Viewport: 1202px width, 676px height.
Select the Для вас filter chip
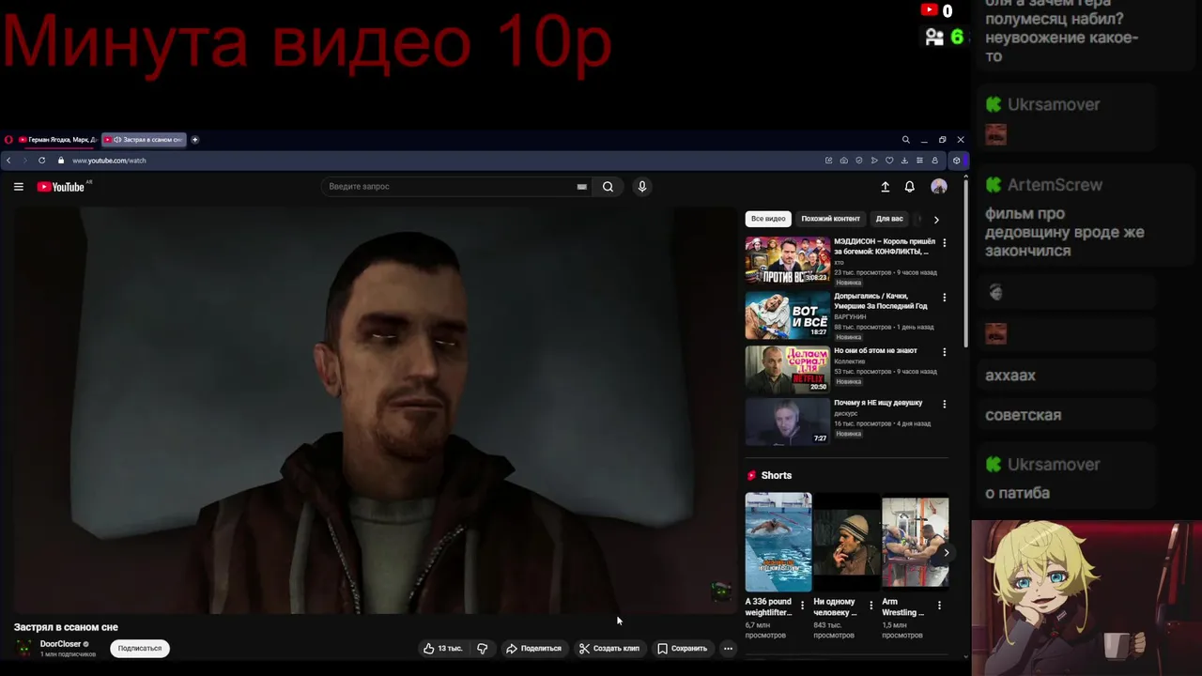click(889, 219)
